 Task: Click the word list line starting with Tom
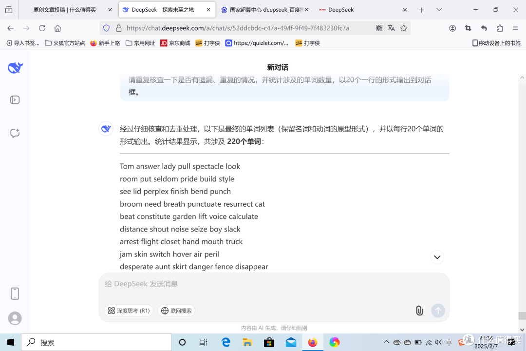(180, 167)
